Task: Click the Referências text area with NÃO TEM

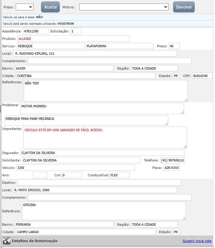Action: 106,91
